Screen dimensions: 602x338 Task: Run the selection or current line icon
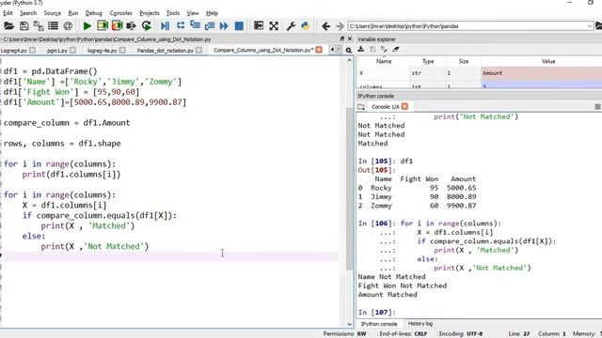coord(132,26)
